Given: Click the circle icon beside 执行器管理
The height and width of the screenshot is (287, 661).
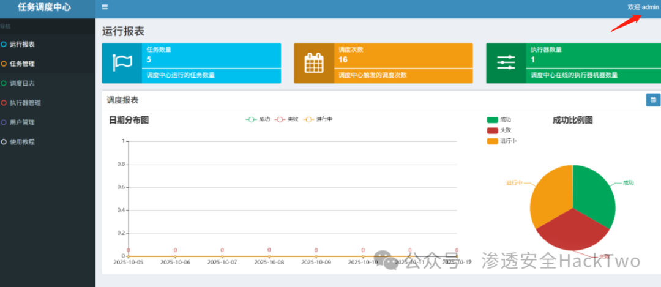Looking at the screenshot, I should 4,103.
